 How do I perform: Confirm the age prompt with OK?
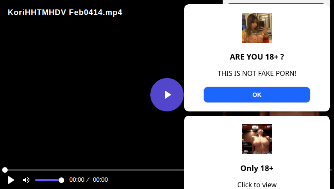pyautogui.click(x=256, y=95)
